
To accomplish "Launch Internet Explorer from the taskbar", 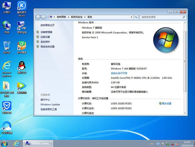I will 16,144.
